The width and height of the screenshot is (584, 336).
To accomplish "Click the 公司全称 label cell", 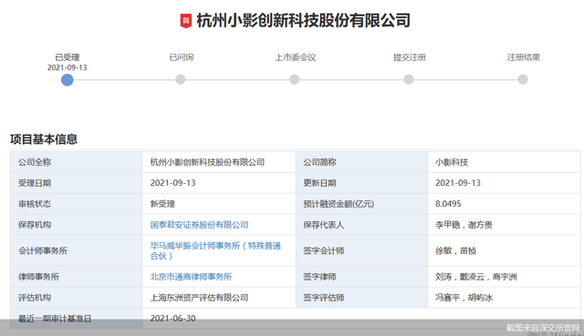I will point(77,162).
